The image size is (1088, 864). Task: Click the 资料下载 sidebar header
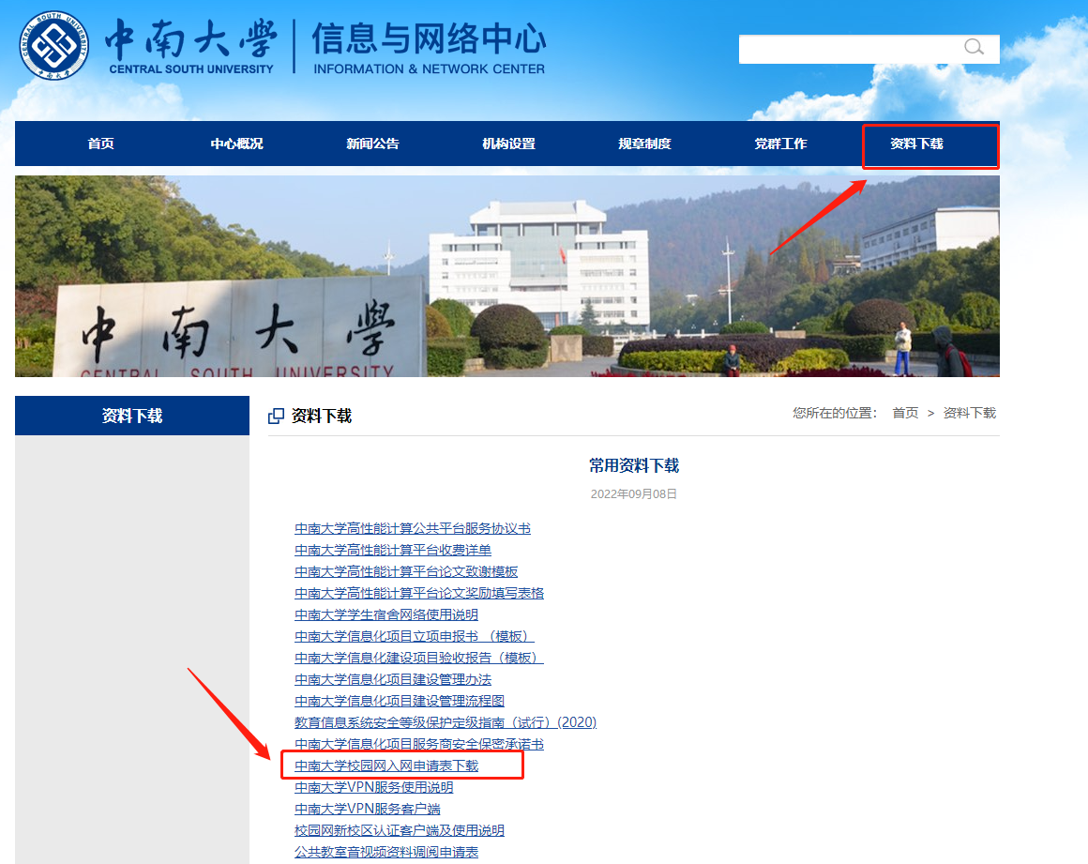coord(132,416)
